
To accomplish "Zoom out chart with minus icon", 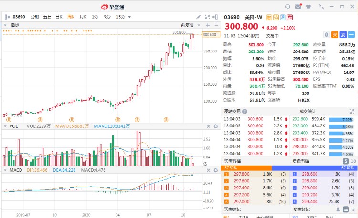I will coord(216,25).
